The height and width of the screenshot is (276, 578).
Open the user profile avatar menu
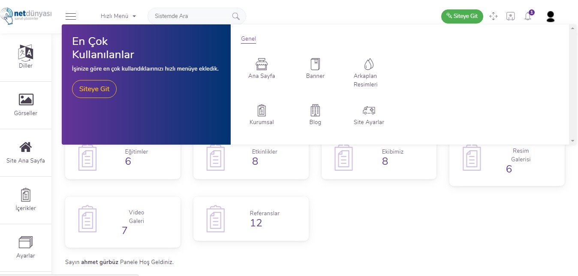click(x=551, y=17)
